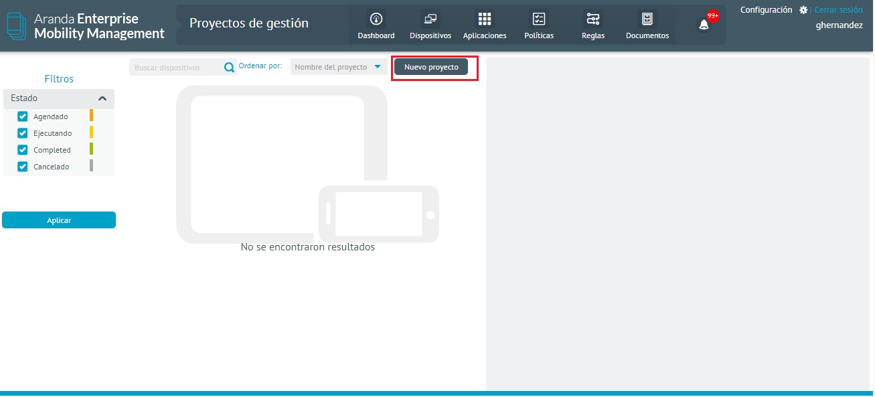Open the Dashboard section
The width and height of the screenshot is (875, 397).
[x=376, y=25]
